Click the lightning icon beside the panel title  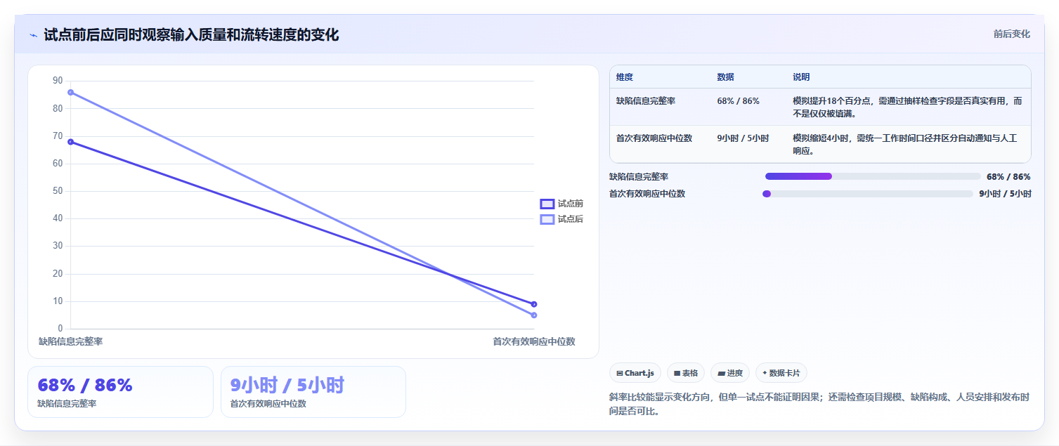pyautogui.click(x=33, y=35)
